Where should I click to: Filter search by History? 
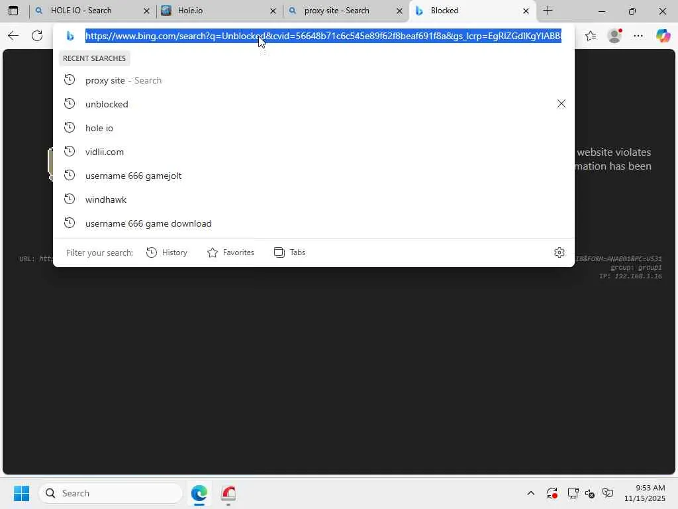(167, 253)
